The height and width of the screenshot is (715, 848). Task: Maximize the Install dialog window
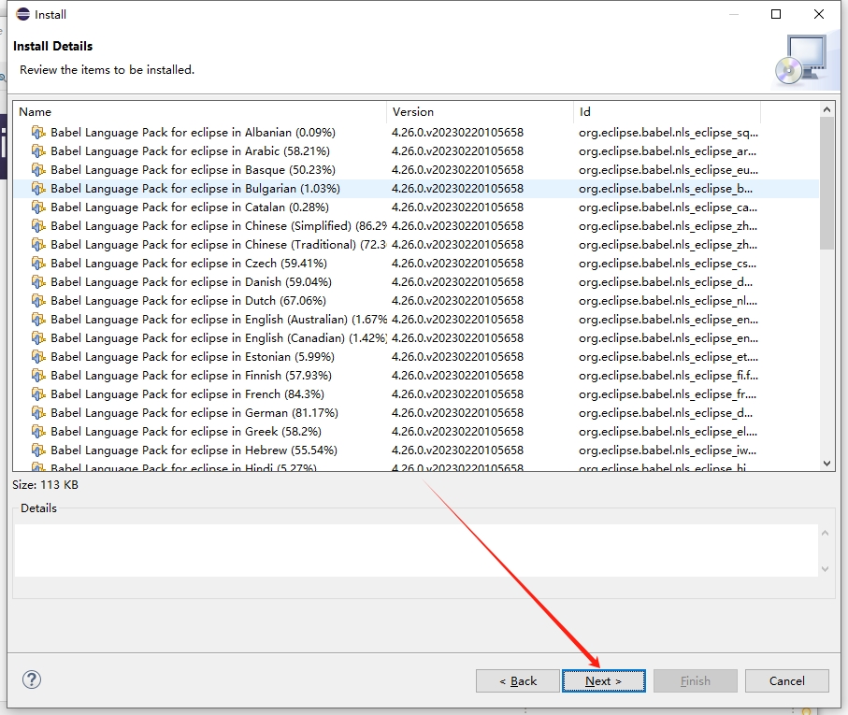coord(776,14)
